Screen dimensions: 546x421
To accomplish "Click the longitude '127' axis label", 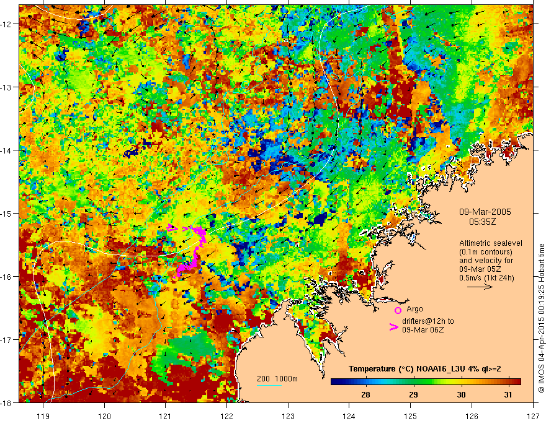I will [x=533, y=416].
